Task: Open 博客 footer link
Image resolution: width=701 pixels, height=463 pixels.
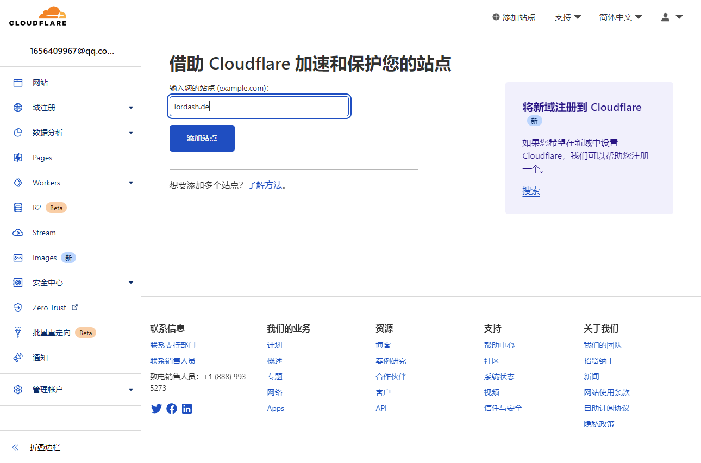Action: (383, 345)
